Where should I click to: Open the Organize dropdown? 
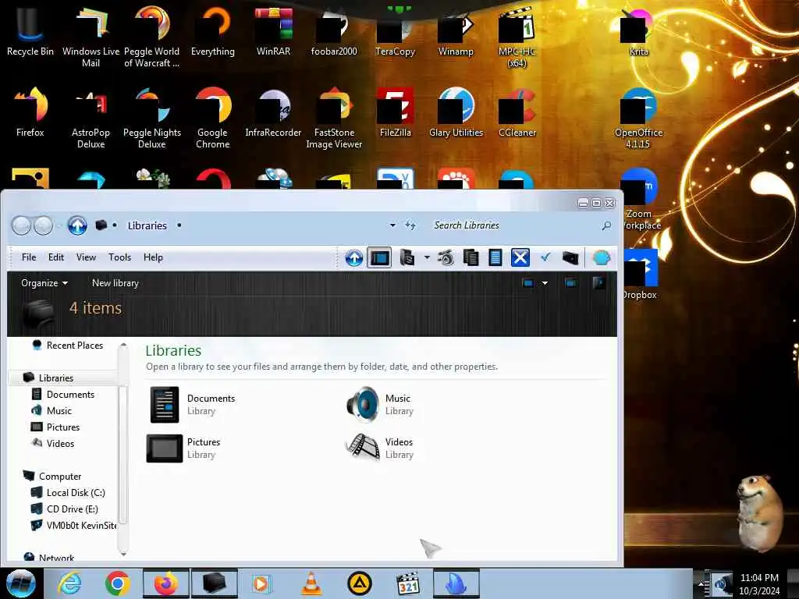(44, 282)
